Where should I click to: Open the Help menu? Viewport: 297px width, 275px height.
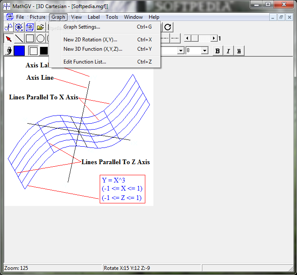[x=154, y=17]
